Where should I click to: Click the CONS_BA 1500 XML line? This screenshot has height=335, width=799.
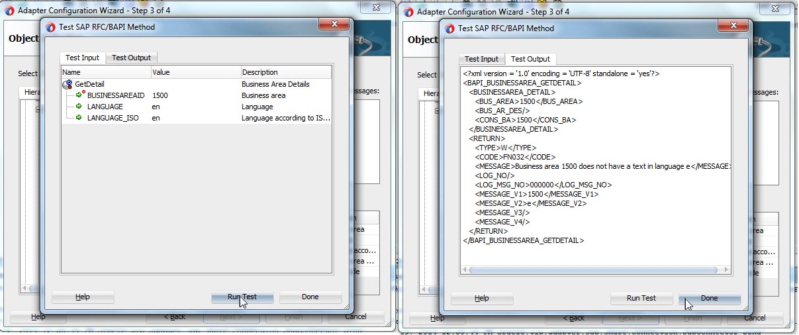[x=526, y=120]
